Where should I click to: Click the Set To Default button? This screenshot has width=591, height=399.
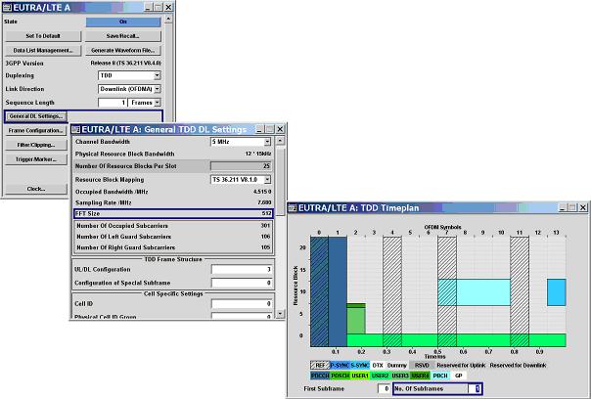point(43,36)
